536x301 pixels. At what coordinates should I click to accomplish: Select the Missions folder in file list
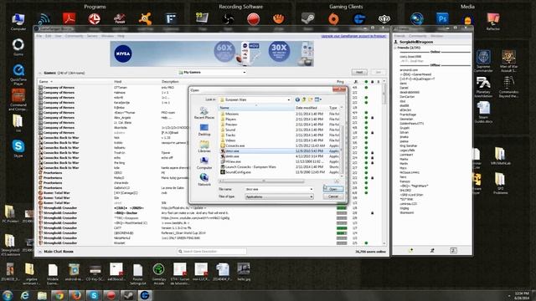232,114
